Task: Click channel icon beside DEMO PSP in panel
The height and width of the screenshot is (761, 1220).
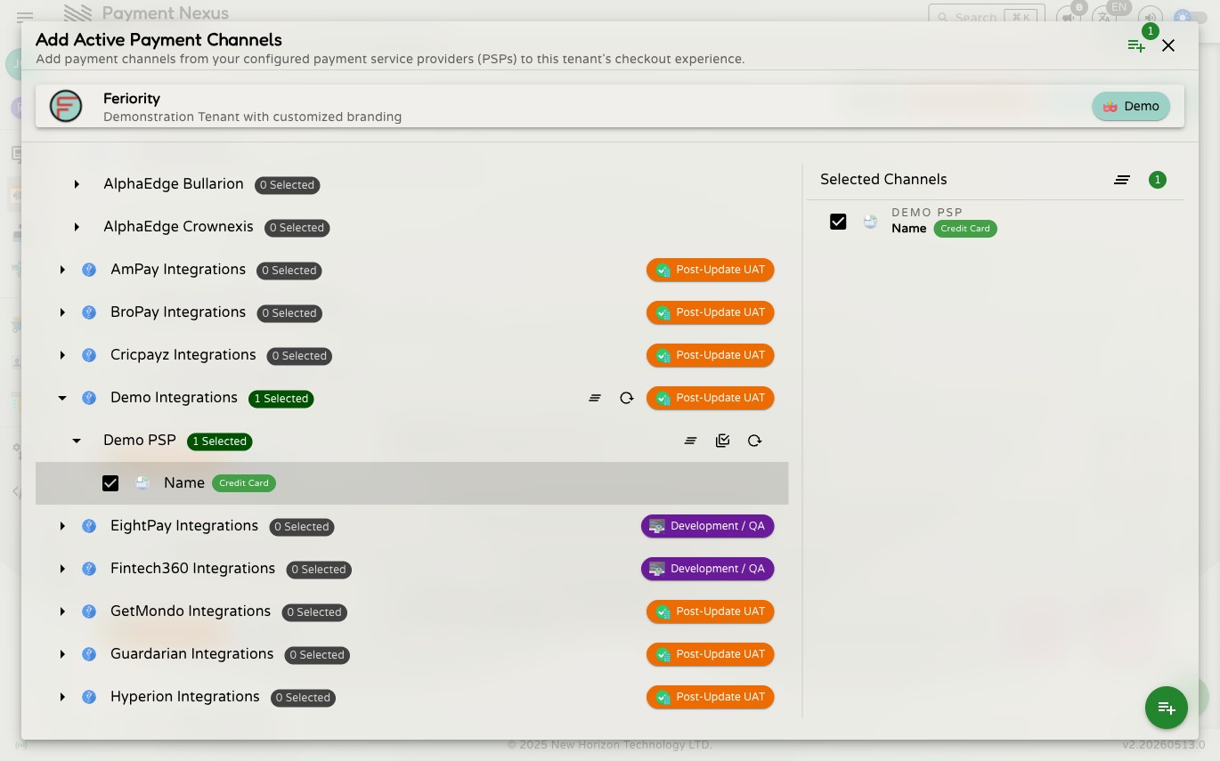Action: point(870,222)
